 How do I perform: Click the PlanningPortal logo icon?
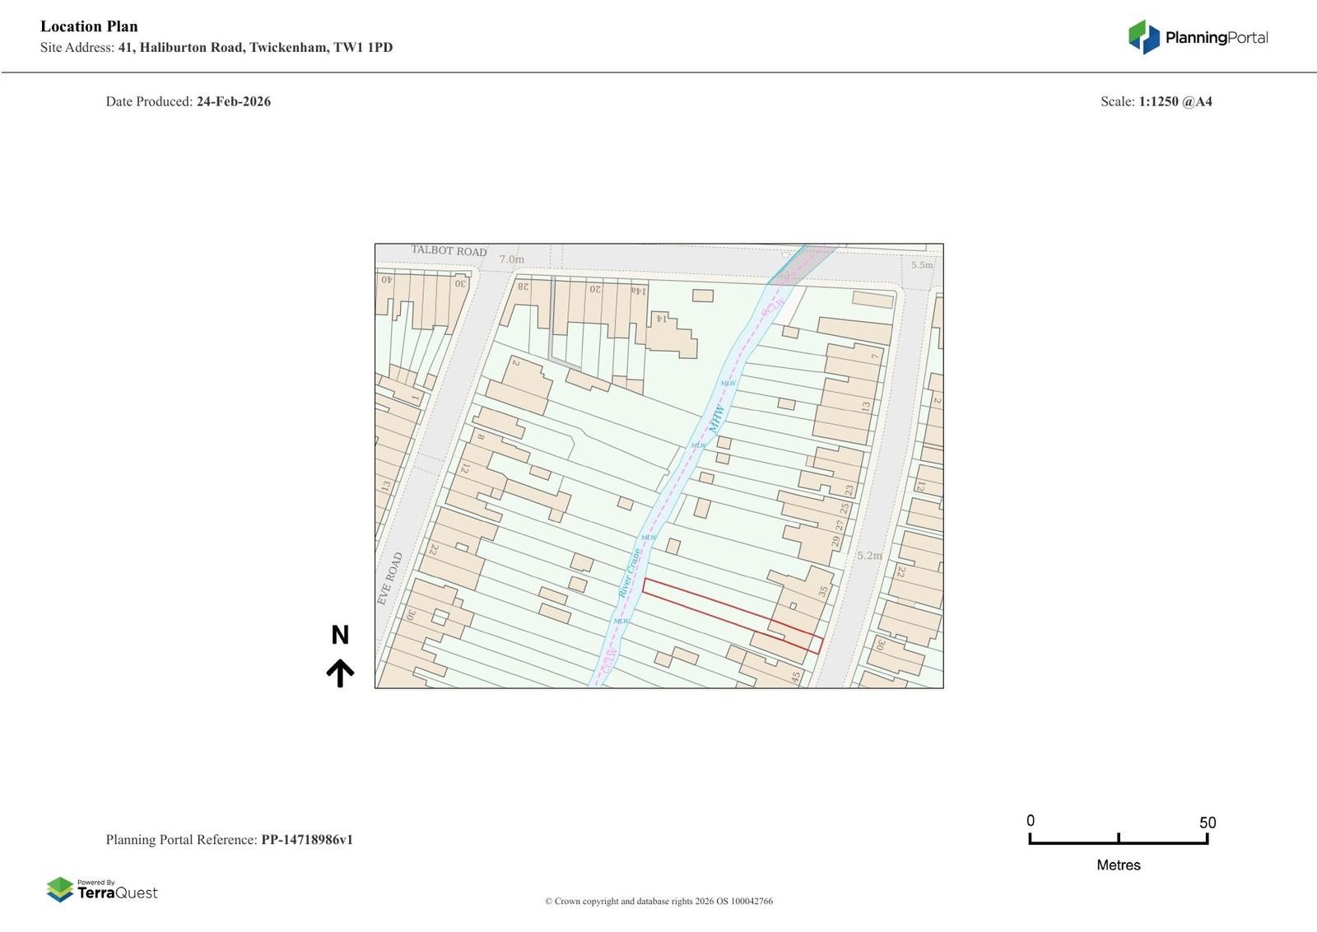1143,37
